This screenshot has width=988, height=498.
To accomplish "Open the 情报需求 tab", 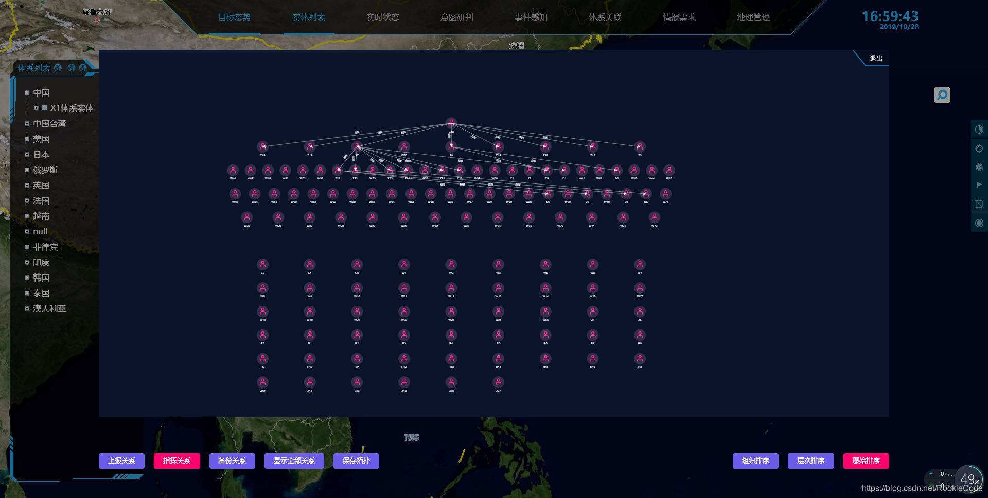I will click(679, 17).
